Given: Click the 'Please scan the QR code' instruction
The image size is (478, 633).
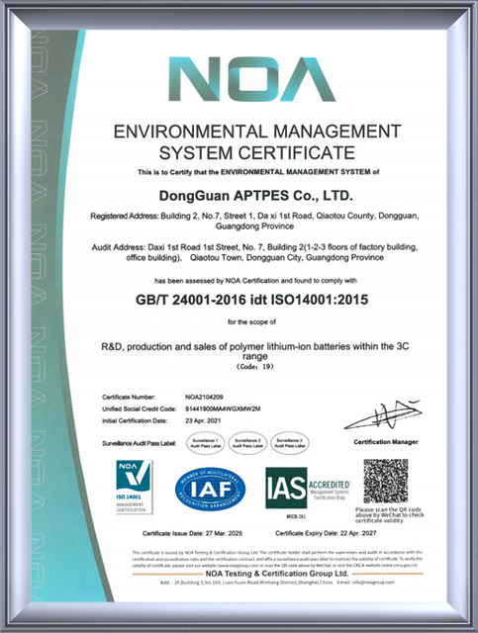Looking at the screenshot, I should (x=390, y=515).
